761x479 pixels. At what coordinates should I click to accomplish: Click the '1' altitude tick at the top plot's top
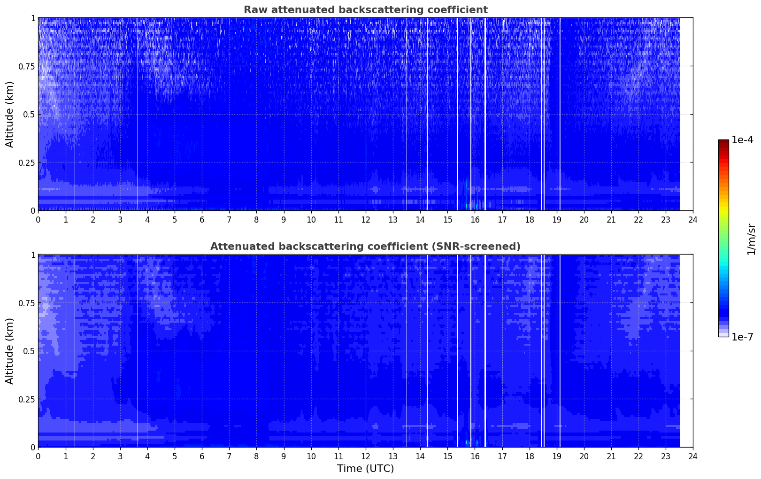click(33, 18)
